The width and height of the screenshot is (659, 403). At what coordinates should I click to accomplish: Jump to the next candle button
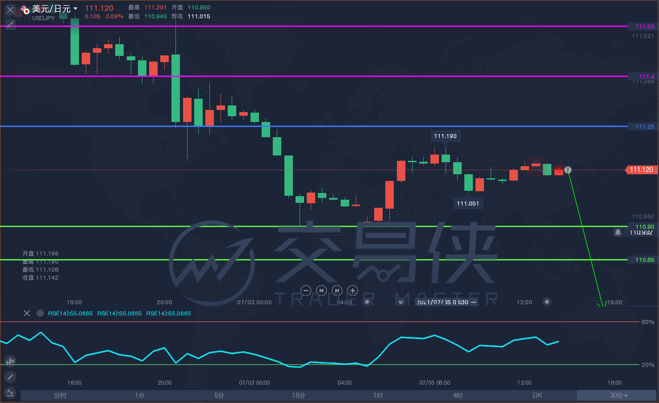point(337,290)
